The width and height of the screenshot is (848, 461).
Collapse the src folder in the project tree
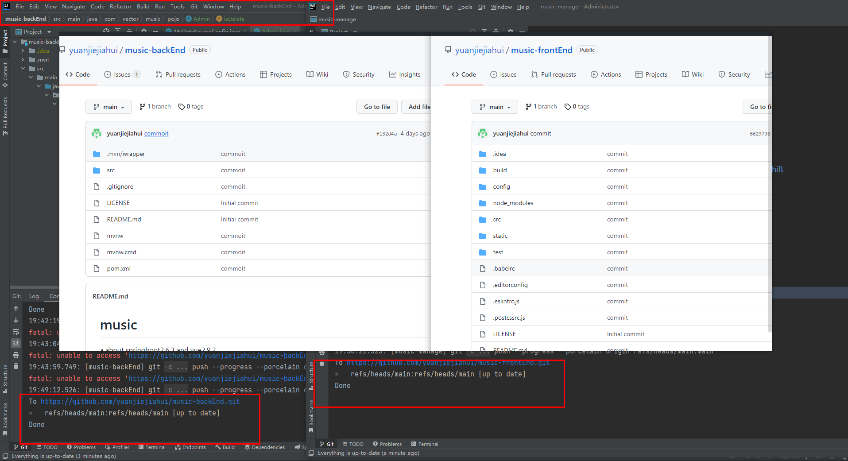[x=23, y=68]
